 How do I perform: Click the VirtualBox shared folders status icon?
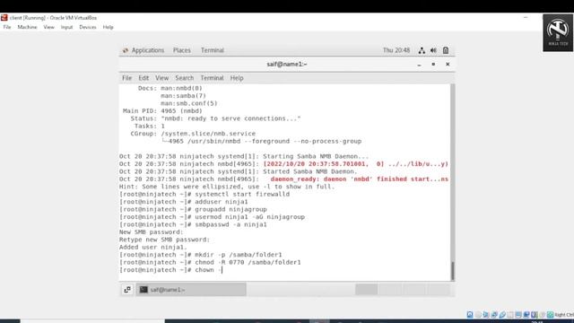[510, 315]
